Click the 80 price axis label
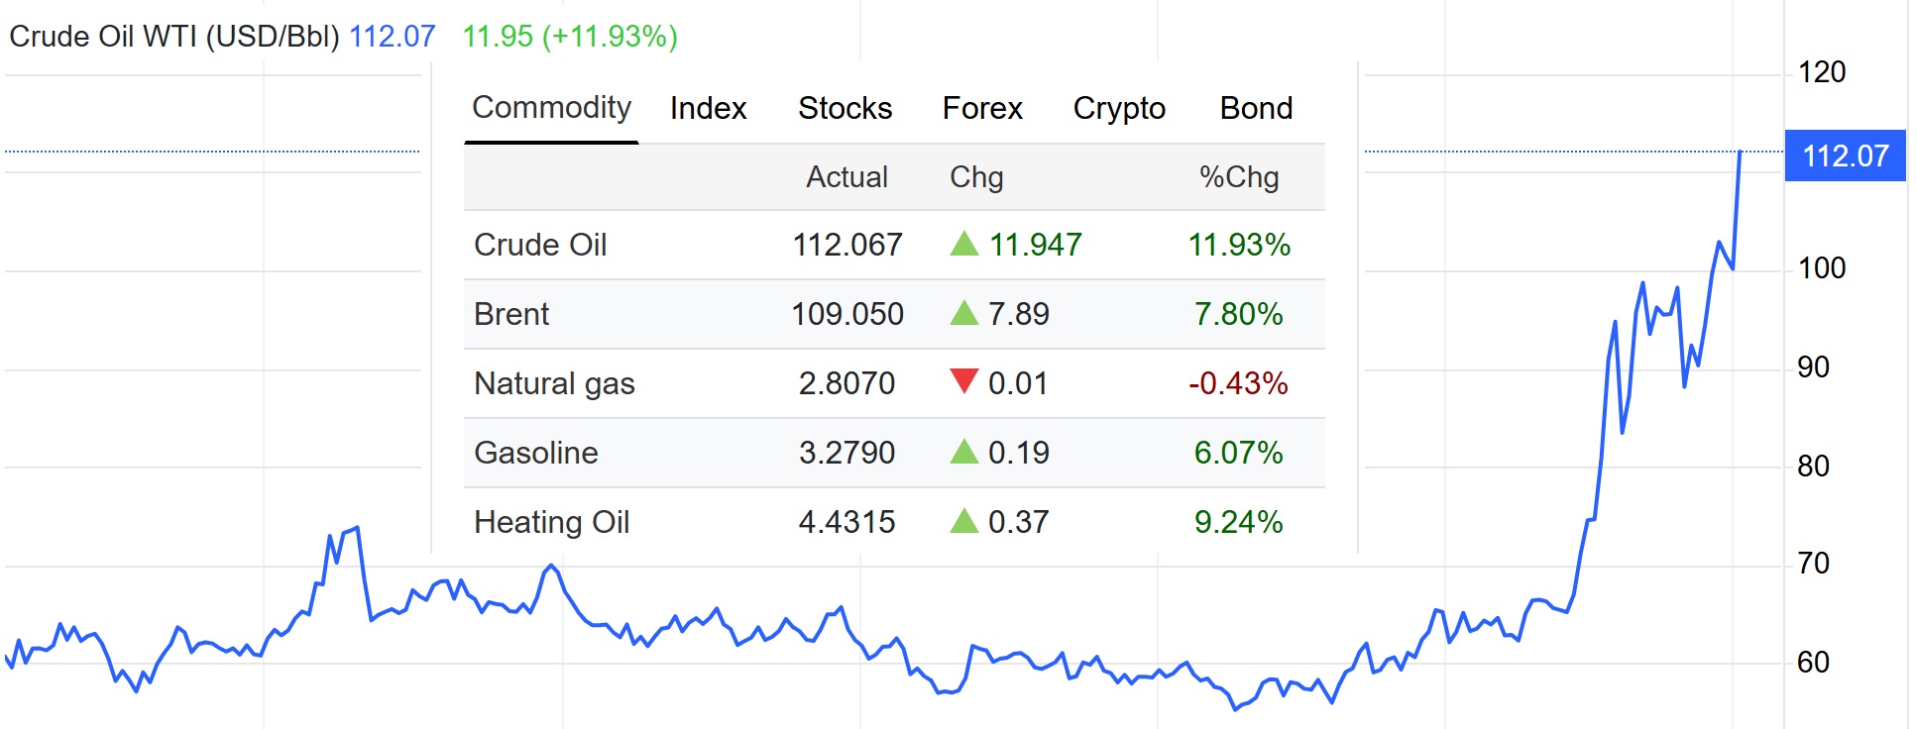Screen dimensions: 1917x729 [1813, 467]
